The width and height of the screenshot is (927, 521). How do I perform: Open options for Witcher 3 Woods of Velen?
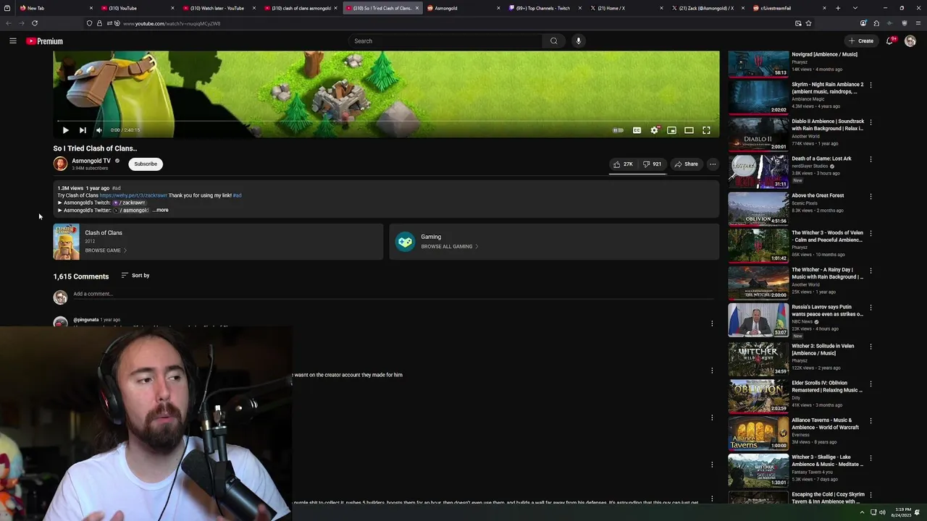871,234
